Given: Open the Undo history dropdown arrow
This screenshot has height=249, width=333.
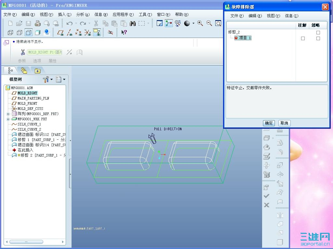Looking at the screenshot, I should pyautogui.click(x=76, y=23).
